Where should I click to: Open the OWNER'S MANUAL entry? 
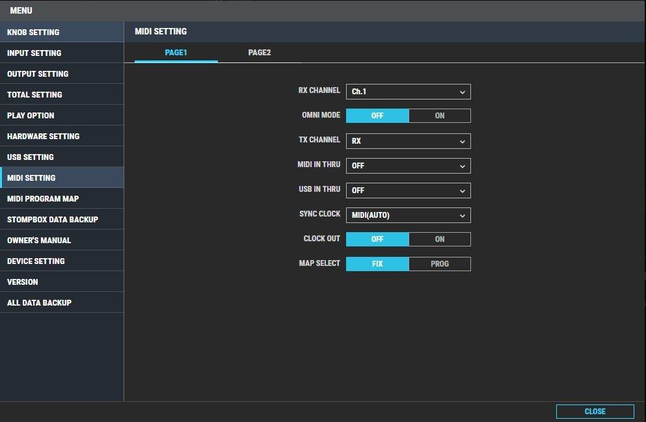[x=62, y=240]
